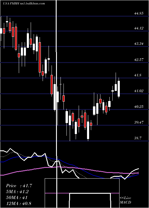Click the 50MA : 41 readout
Screen dimensions: 149x208
pos(17,197)
